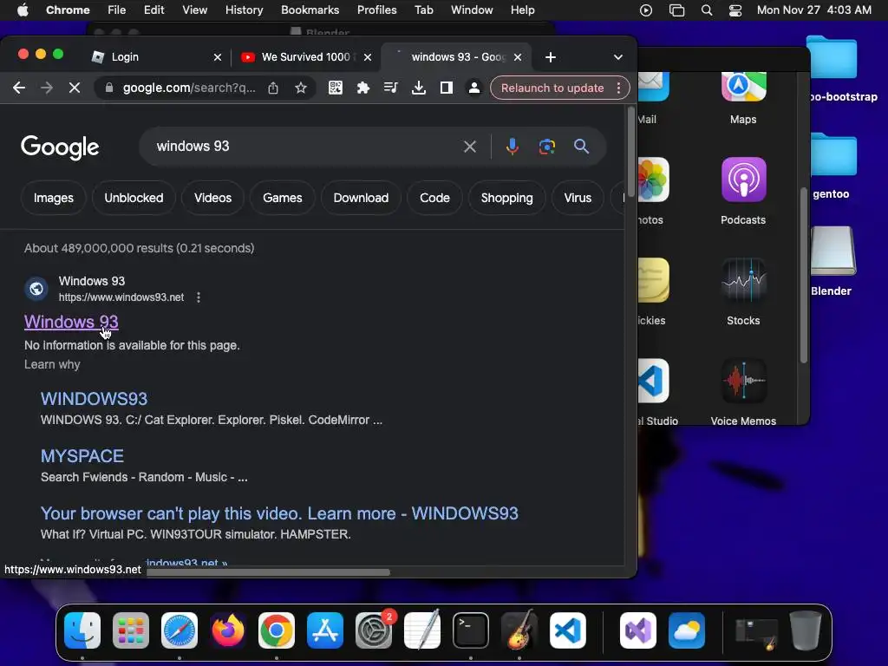Open Terminal from the Dock
This screenshot has width=888, height=666.
471,630
